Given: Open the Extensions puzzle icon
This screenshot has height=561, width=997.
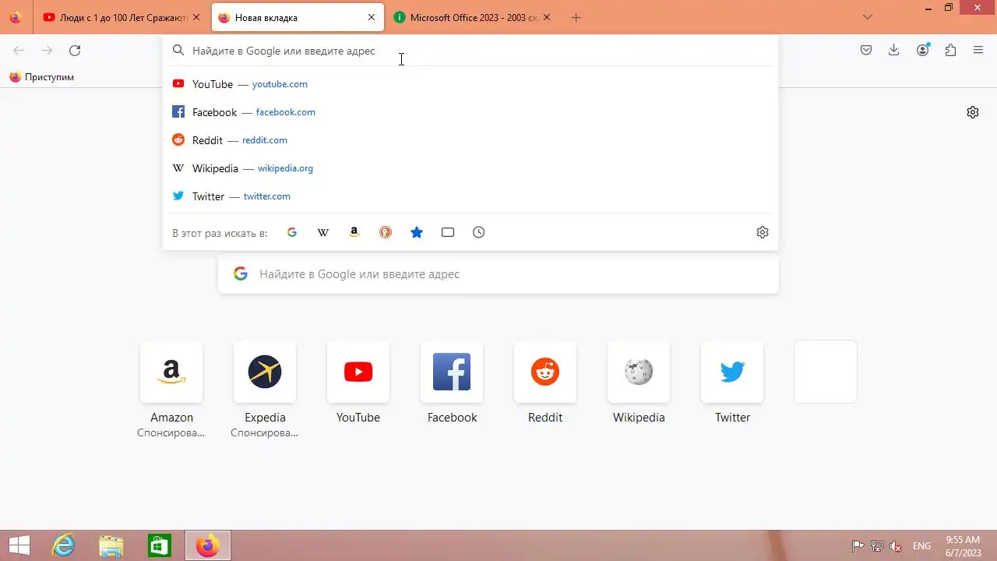Looking at the screenshot, I should click(x=950, y=51).
